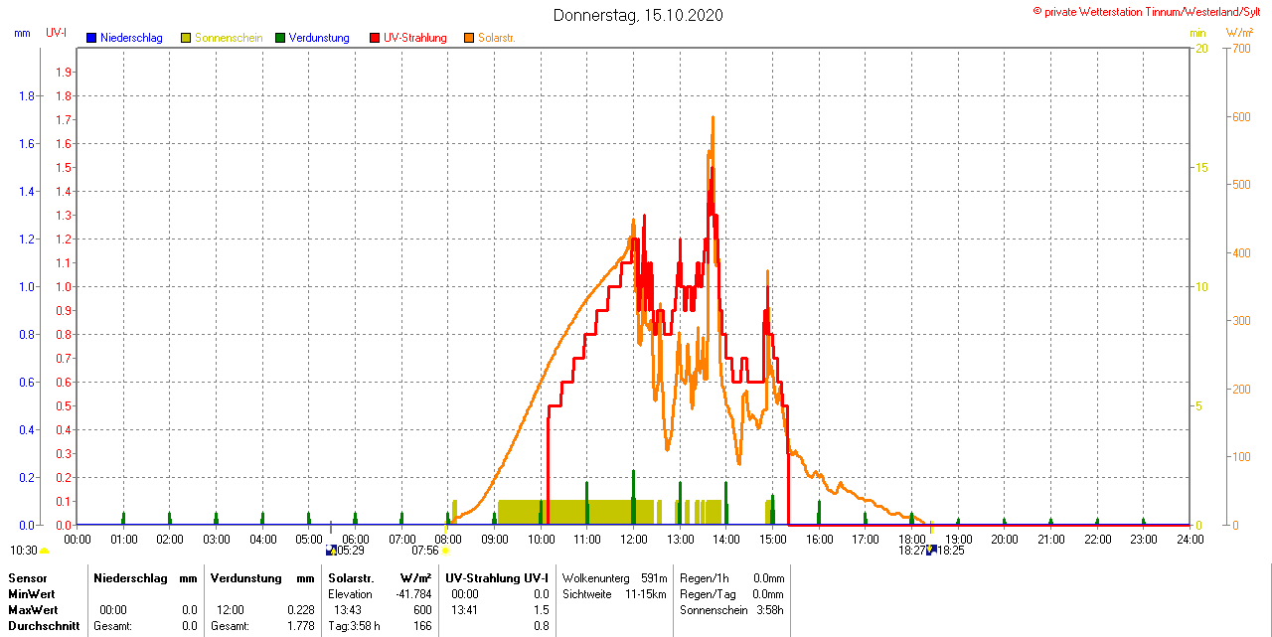Click the Sonnenschein legend label

coord(229,38)
